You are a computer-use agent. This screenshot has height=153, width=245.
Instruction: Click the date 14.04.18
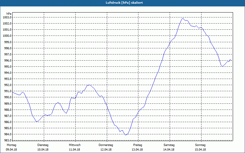(x=169, y=150)
